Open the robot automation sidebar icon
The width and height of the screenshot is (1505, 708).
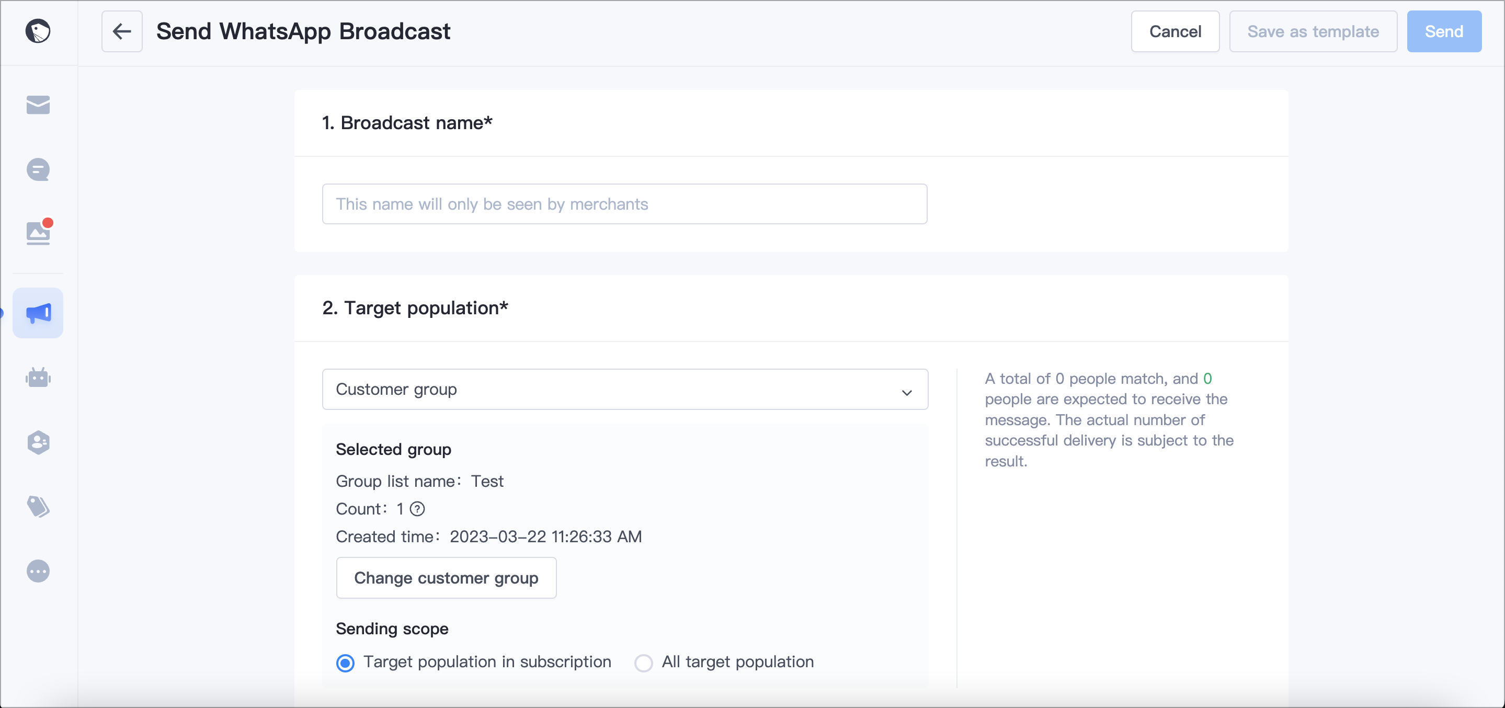click(38, 378)
